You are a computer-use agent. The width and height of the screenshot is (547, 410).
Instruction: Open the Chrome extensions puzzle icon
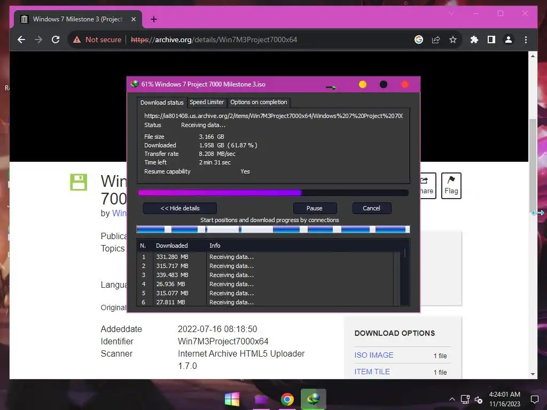474,40
